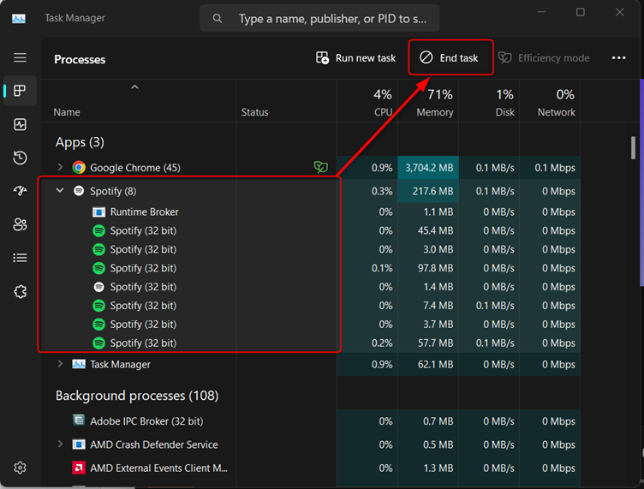Viewport: 644px width, 489px height.
Task: Click the vertical scrollbar thumb of process list
Action: tap(633, 148)
